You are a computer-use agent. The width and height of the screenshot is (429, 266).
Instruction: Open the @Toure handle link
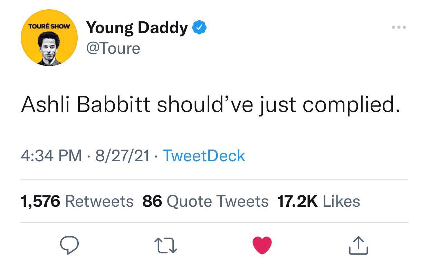click(113, 49)
